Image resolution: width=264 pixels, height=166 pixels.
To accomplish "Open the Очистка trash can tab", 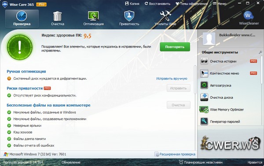I will [x=58, y=18].
